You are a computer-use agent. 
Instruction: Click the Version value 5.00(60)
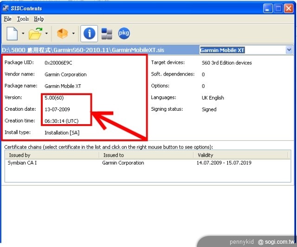pos(54,98)
